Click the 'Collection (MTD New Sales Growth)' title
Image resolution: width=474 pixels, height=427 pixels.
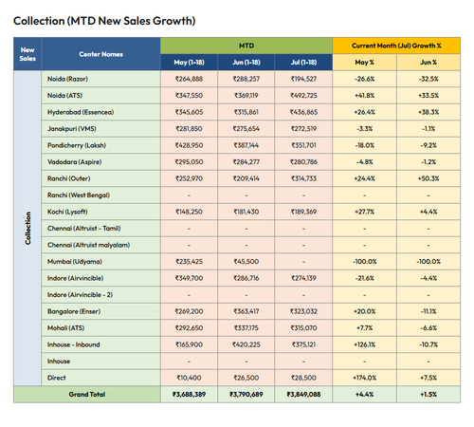pyautogui.click(x=104, y=21)
